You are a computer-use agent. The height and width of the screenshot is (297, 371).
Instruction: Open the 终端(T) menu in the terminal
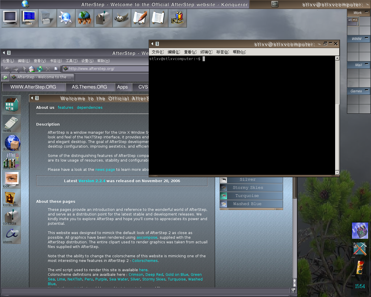click(x=206, y=52)
